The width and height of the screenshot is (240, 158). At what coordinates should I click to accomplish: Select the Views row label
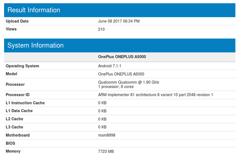click(11, 29)
